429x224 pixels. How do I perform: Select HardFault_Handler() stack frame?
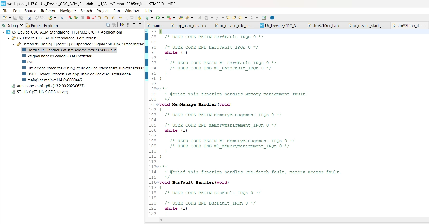click(x=69, y=50)
